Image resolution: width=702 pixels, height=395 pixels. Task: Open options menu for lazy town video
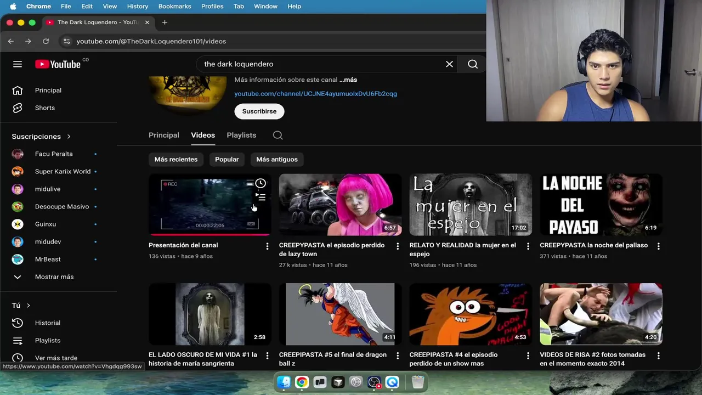(398, 246)
